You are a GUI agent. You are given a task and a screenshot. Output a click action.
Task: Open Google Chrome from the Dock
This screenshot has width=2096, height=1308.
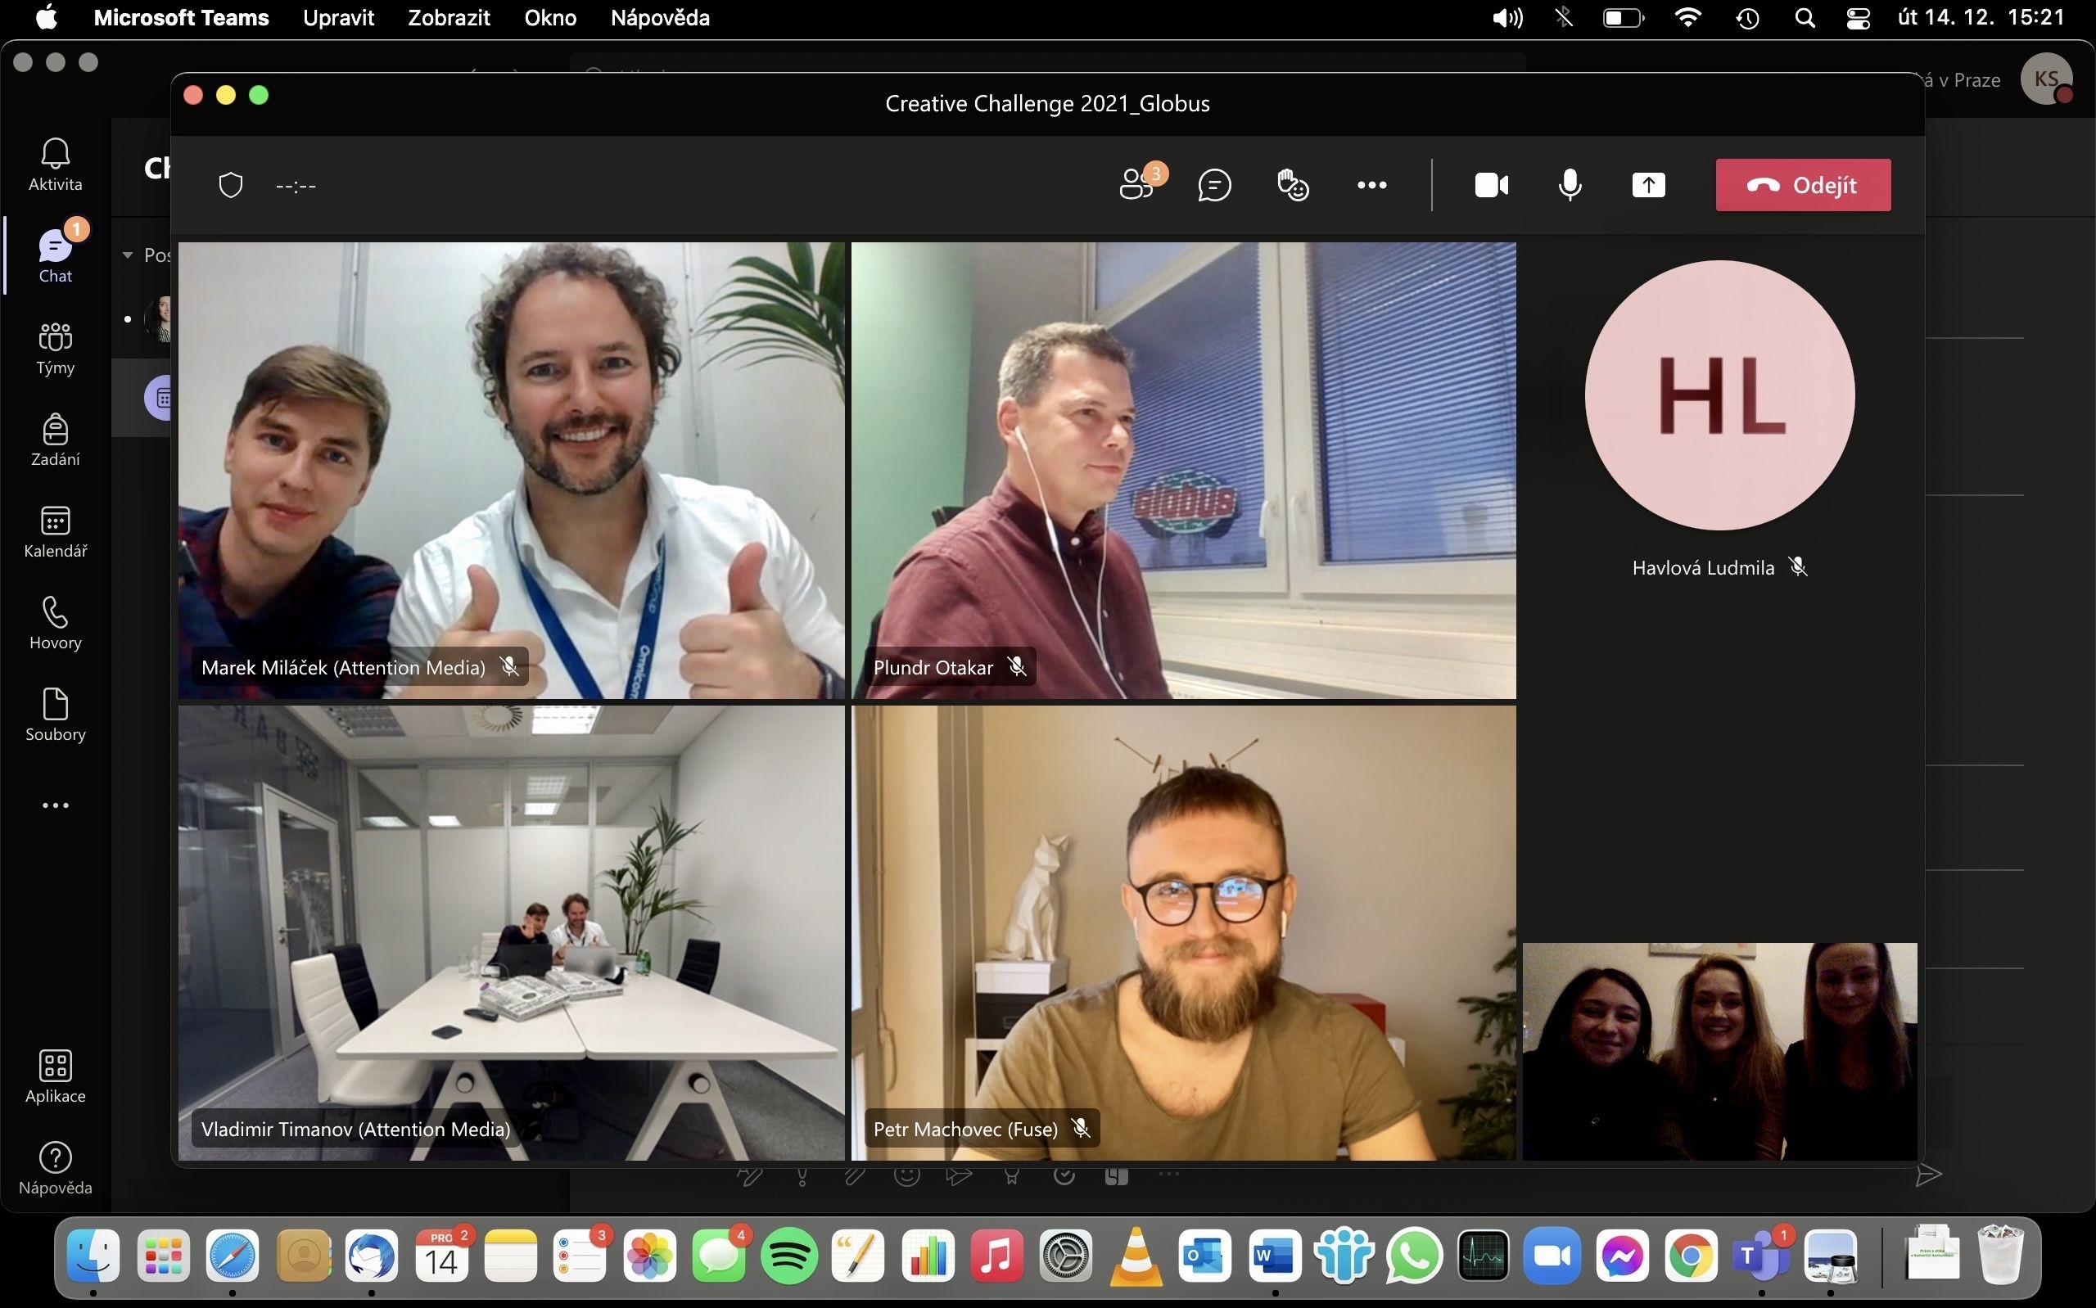click(x=1692, y=1256)
